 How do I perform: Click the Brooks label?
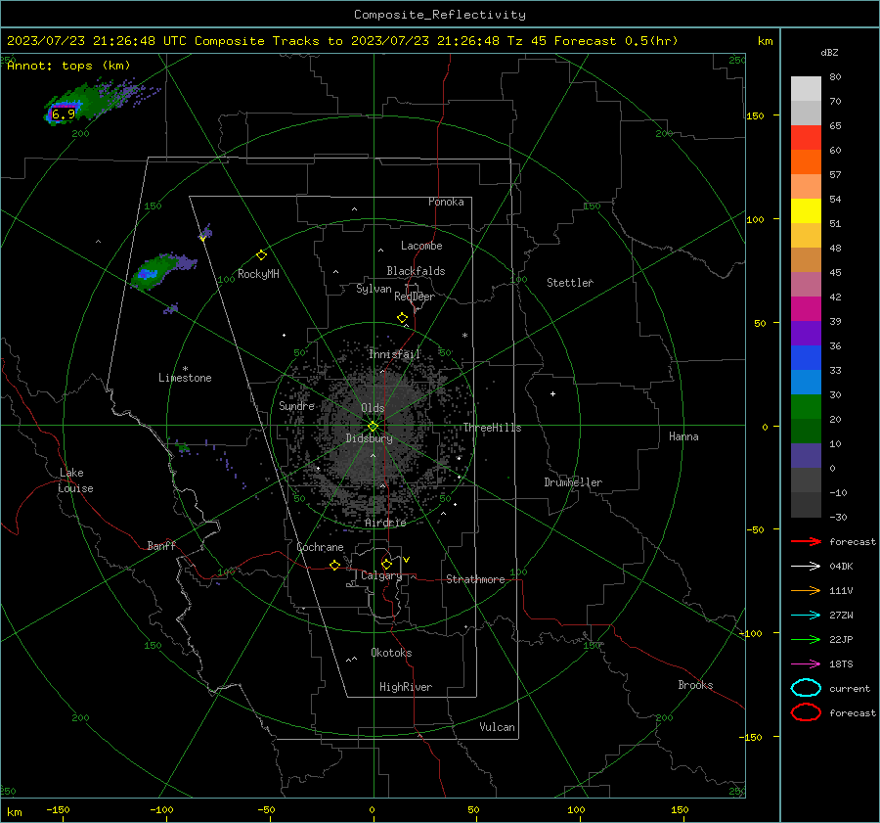695,685
